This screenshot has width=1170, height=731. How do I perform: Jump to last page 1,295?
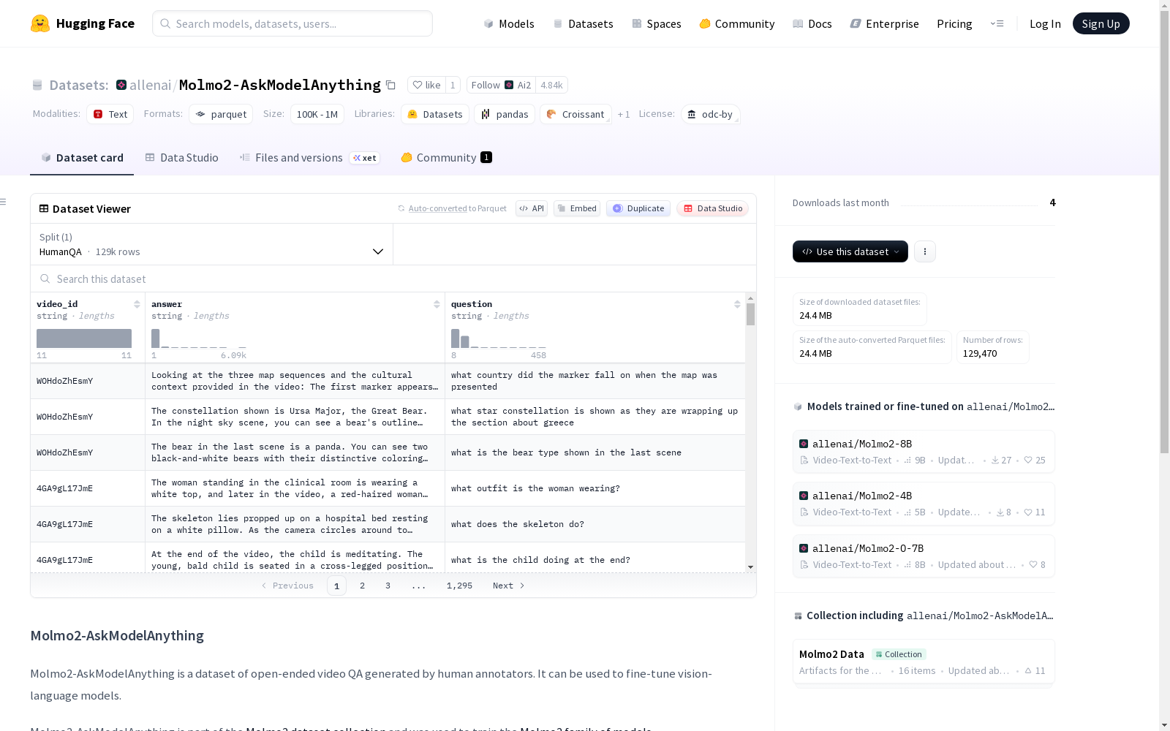[459, 586]
